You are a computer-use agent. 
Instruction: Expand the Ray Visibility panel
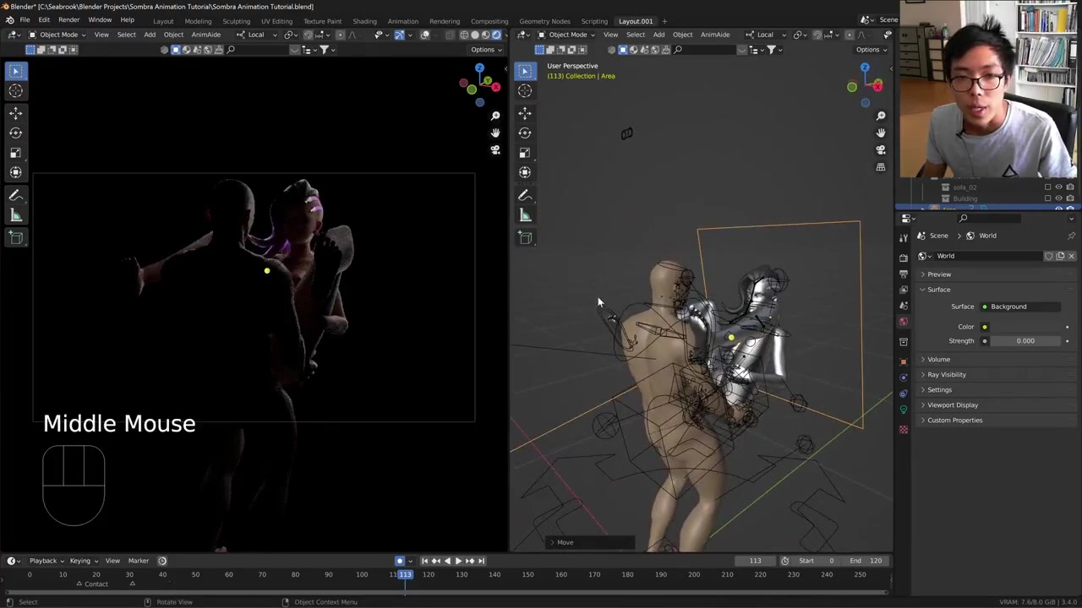[x=946, y=374]
